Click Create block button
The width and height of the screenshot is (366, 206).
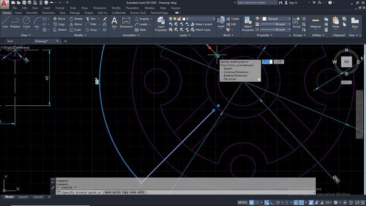pyautogui.click(x=233, y=19)
